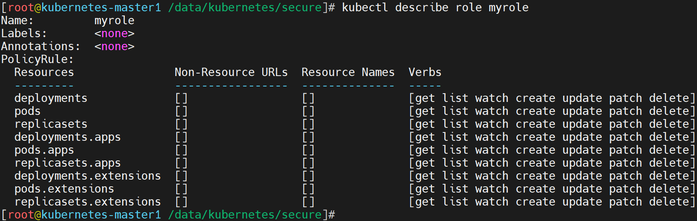This screenshot has height=221, width=697.
Task: Click the Annotations: field label
Action: point(41,46)
